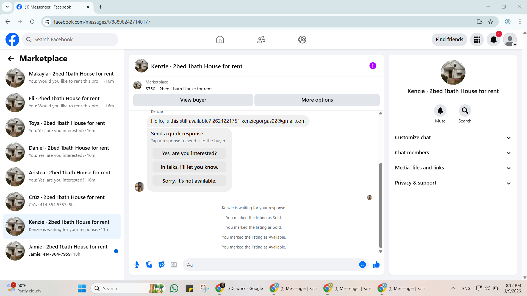527x296 pixels.
Task: Expand Privacy & support section
Action: pos(453,183)
